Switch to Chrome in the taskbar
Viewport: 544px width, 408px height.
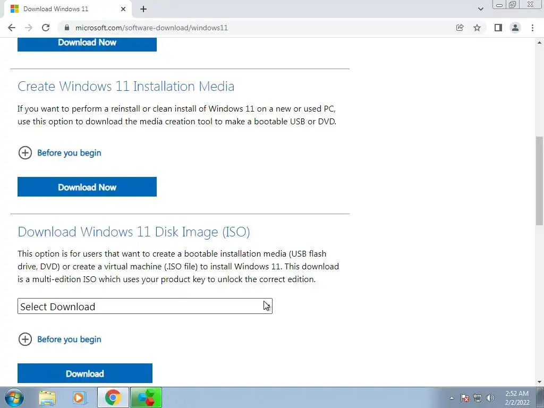(113, 397)
